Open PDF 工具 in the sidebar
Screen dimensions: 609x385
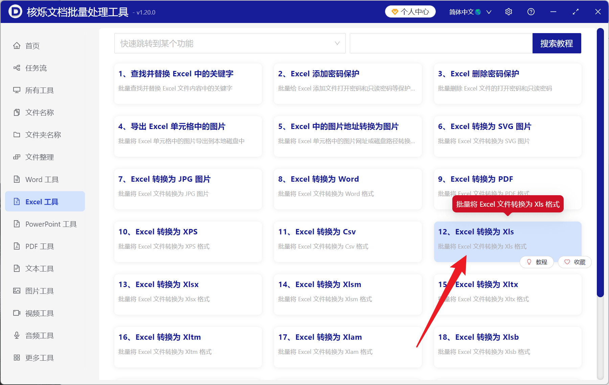[x=45, y=246]
